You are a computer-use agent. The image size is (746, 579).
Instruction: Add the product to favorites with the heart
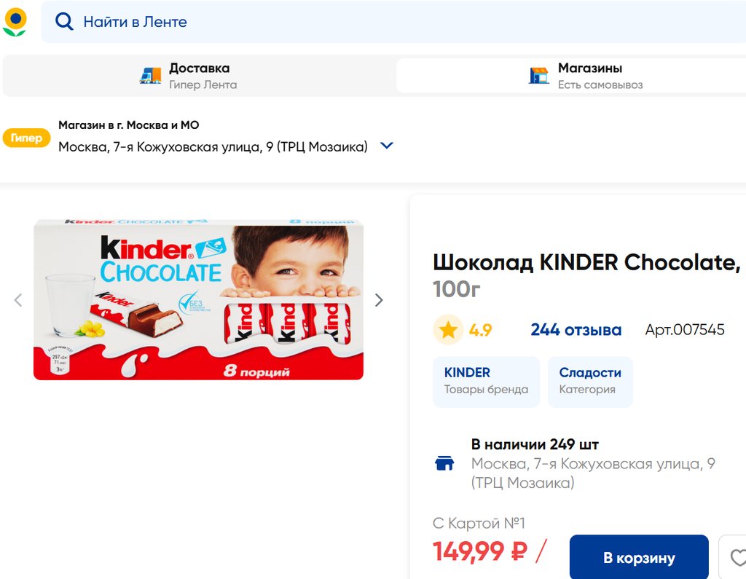pyautogui.click(x=737, y=558)
